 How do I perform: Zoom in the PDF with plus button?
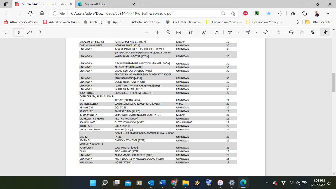click(x=157, y=32)
